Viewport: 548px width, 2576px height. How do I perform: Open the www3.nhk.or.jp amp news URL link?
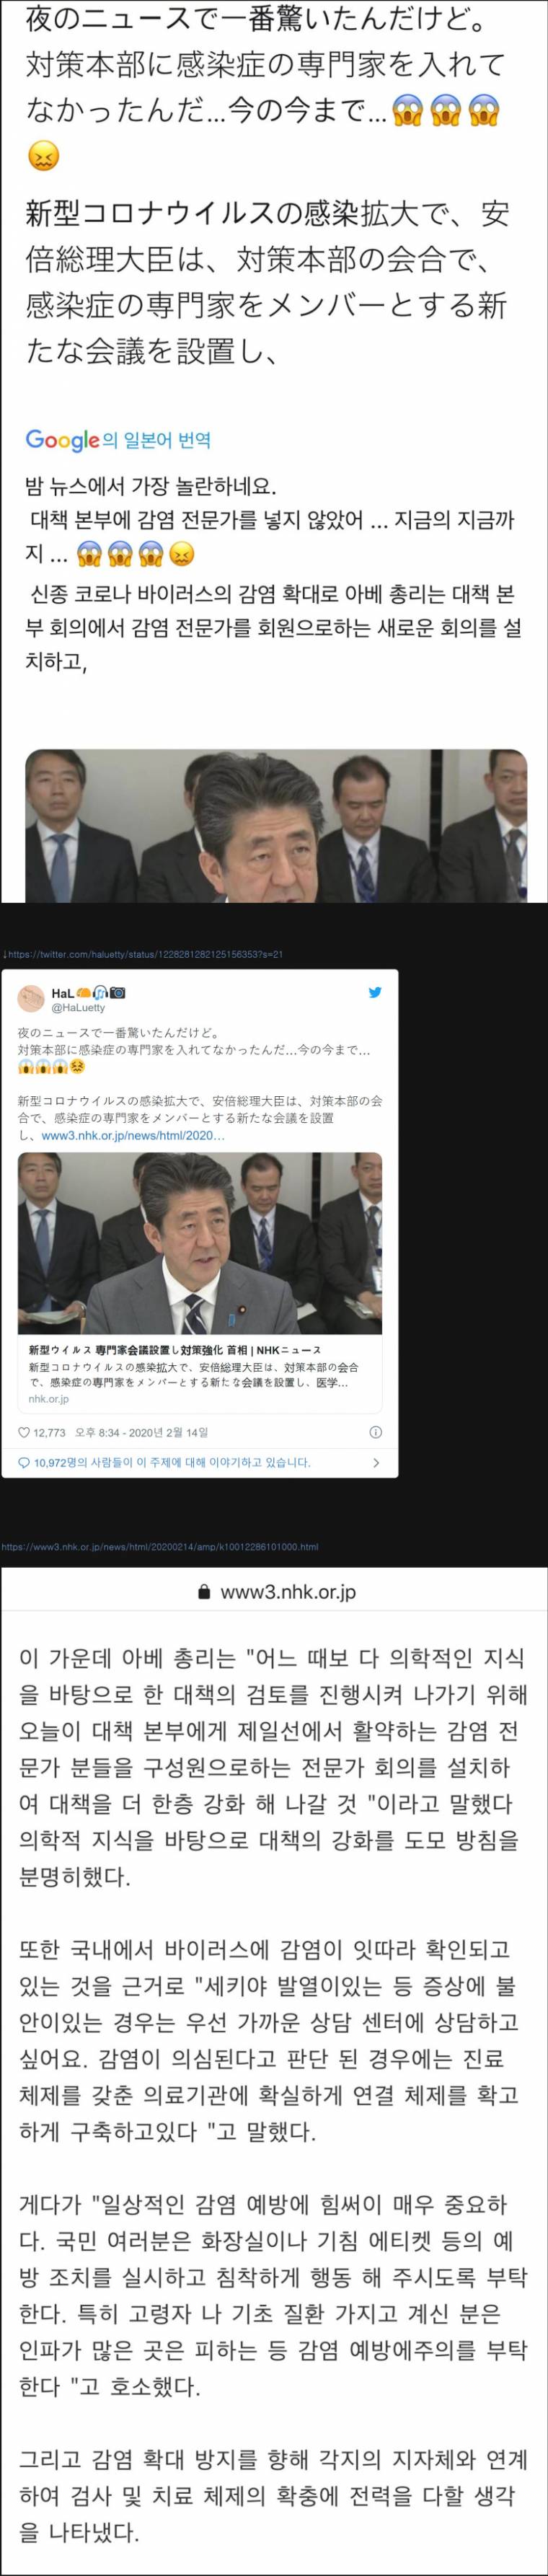pos(160,1546)
